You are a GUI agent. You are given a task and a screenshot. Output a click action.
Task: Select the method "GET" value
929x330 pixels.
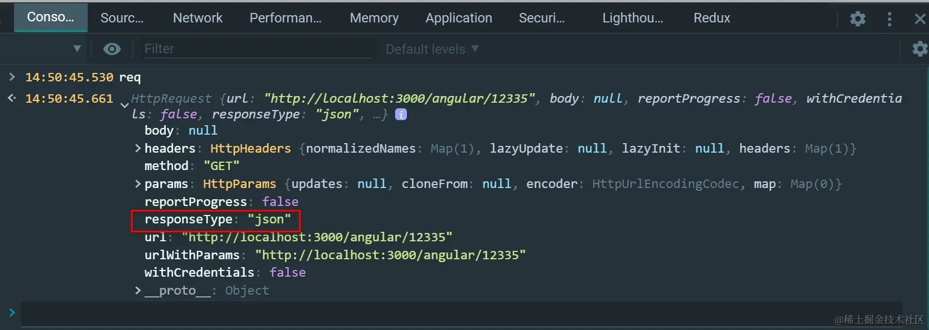221,166
